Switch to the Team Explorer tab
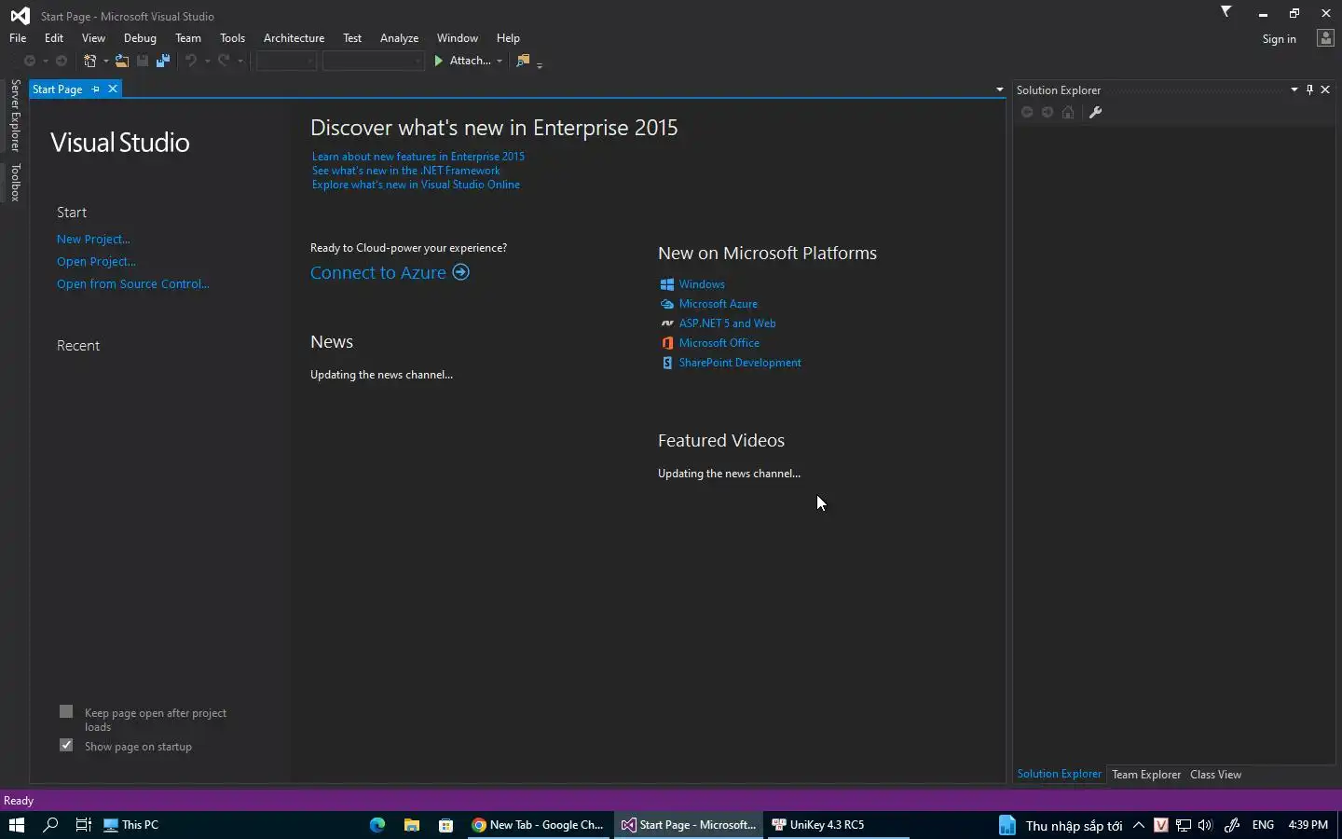1342x839 pixels. (x=1146, y=775)
